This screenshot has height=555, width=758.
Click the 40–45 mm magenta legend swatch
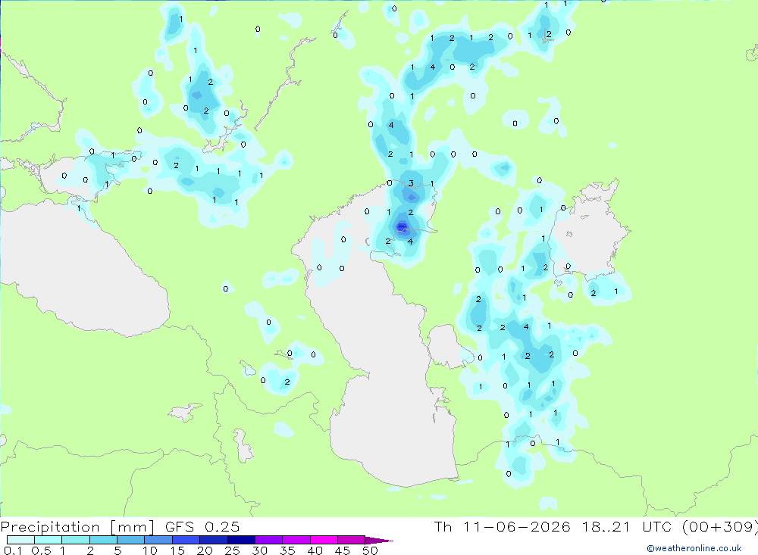coord(324,540)
